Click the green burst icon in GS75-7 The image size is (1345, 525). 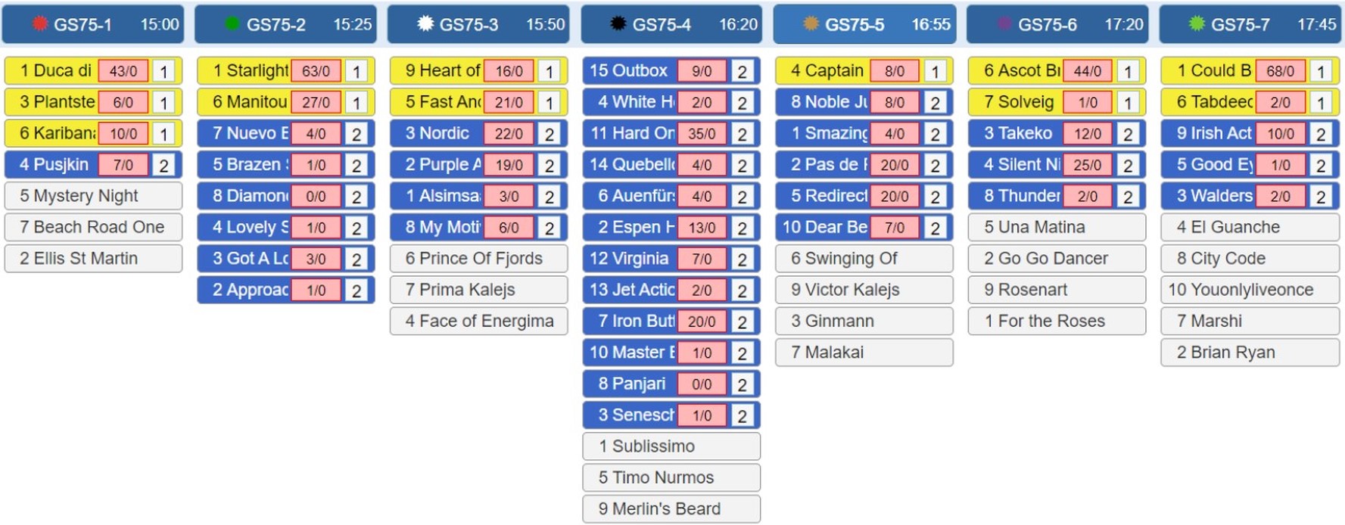click(x=1197, y=23)
